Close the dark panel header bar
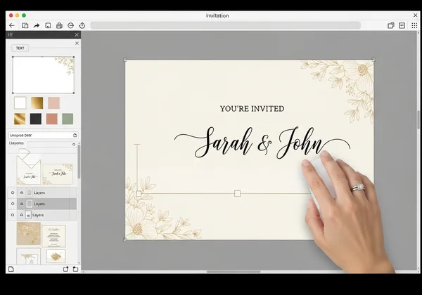This screenshot has width=422, height=295. 77,34
